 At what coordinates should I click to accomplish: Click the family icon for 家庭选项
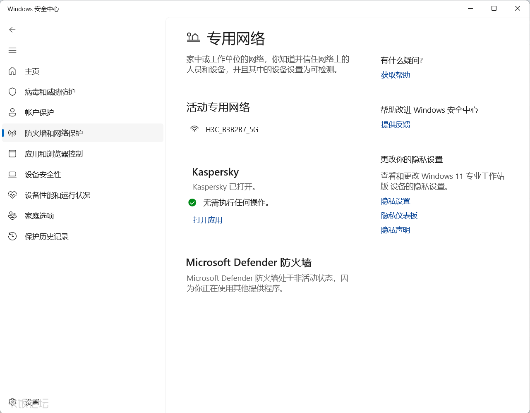click(12, 216)
